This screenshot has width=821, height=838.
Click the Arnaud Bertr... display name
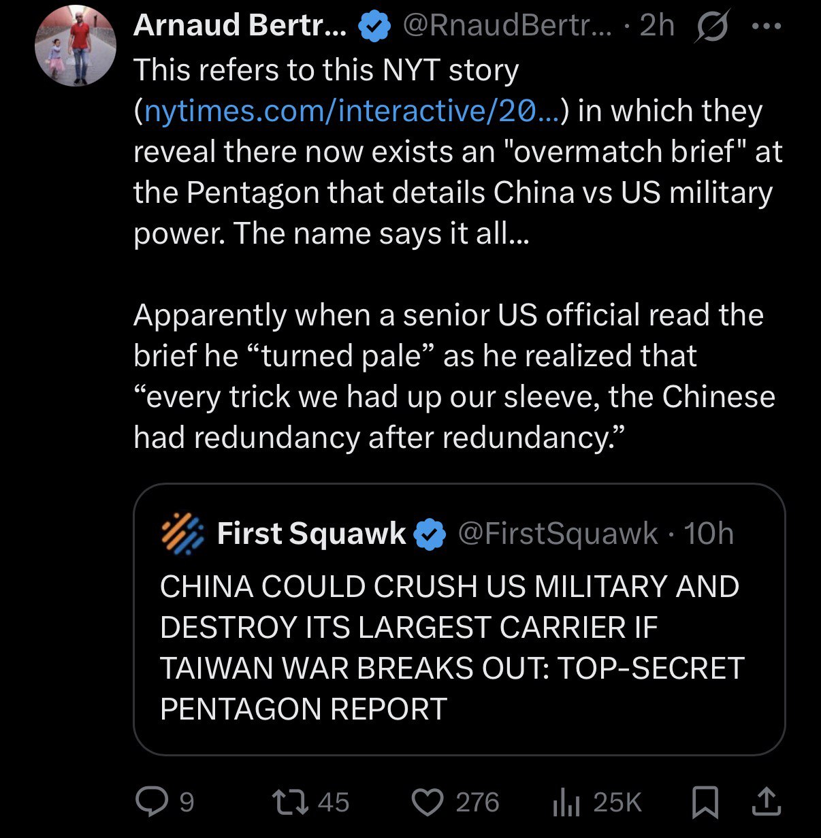tap(240, 26)
